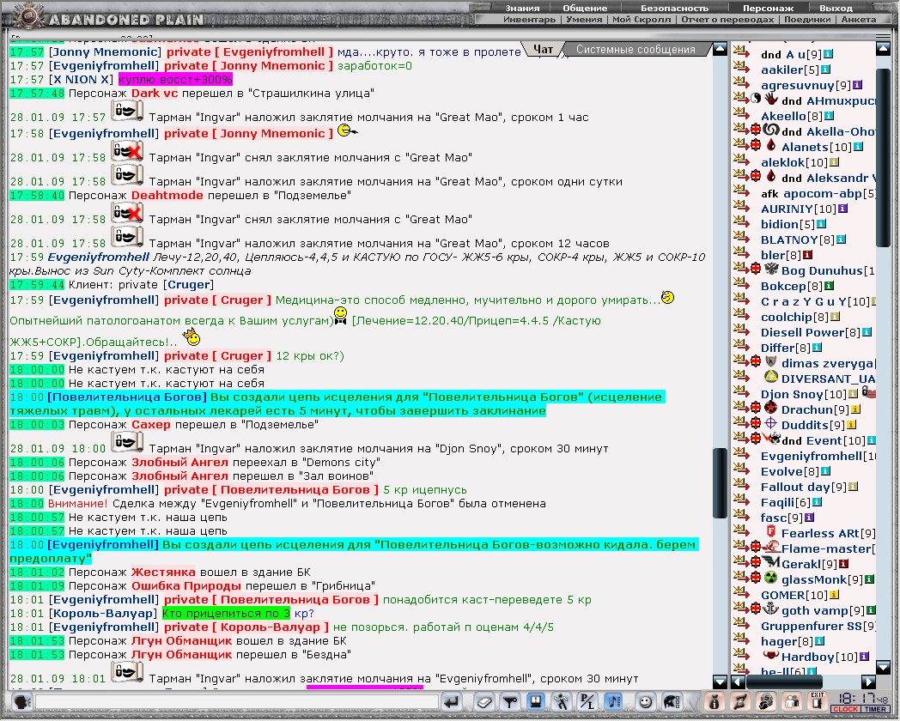
Task: Click the EXIT door icon
Action: tap(818, 701)
